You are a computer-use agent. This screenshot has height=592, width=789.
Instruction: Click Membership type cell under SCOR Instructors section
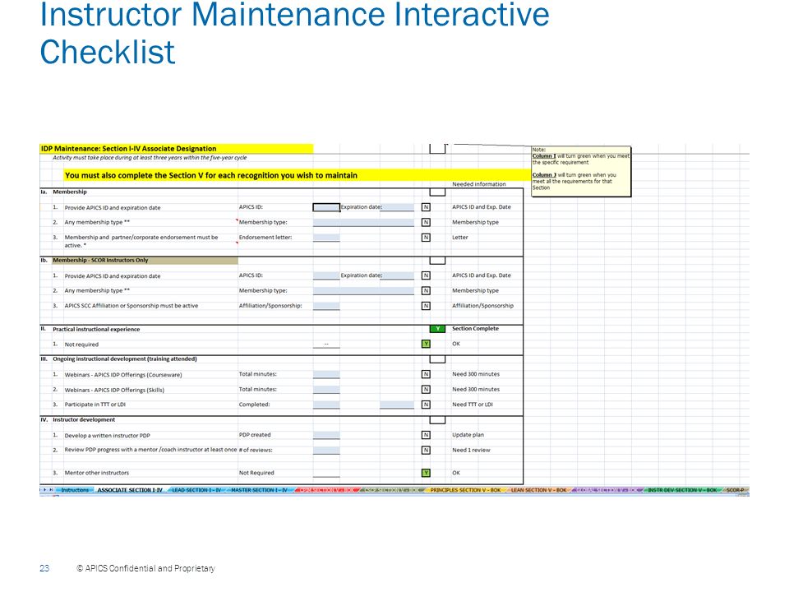coord(363,290)
